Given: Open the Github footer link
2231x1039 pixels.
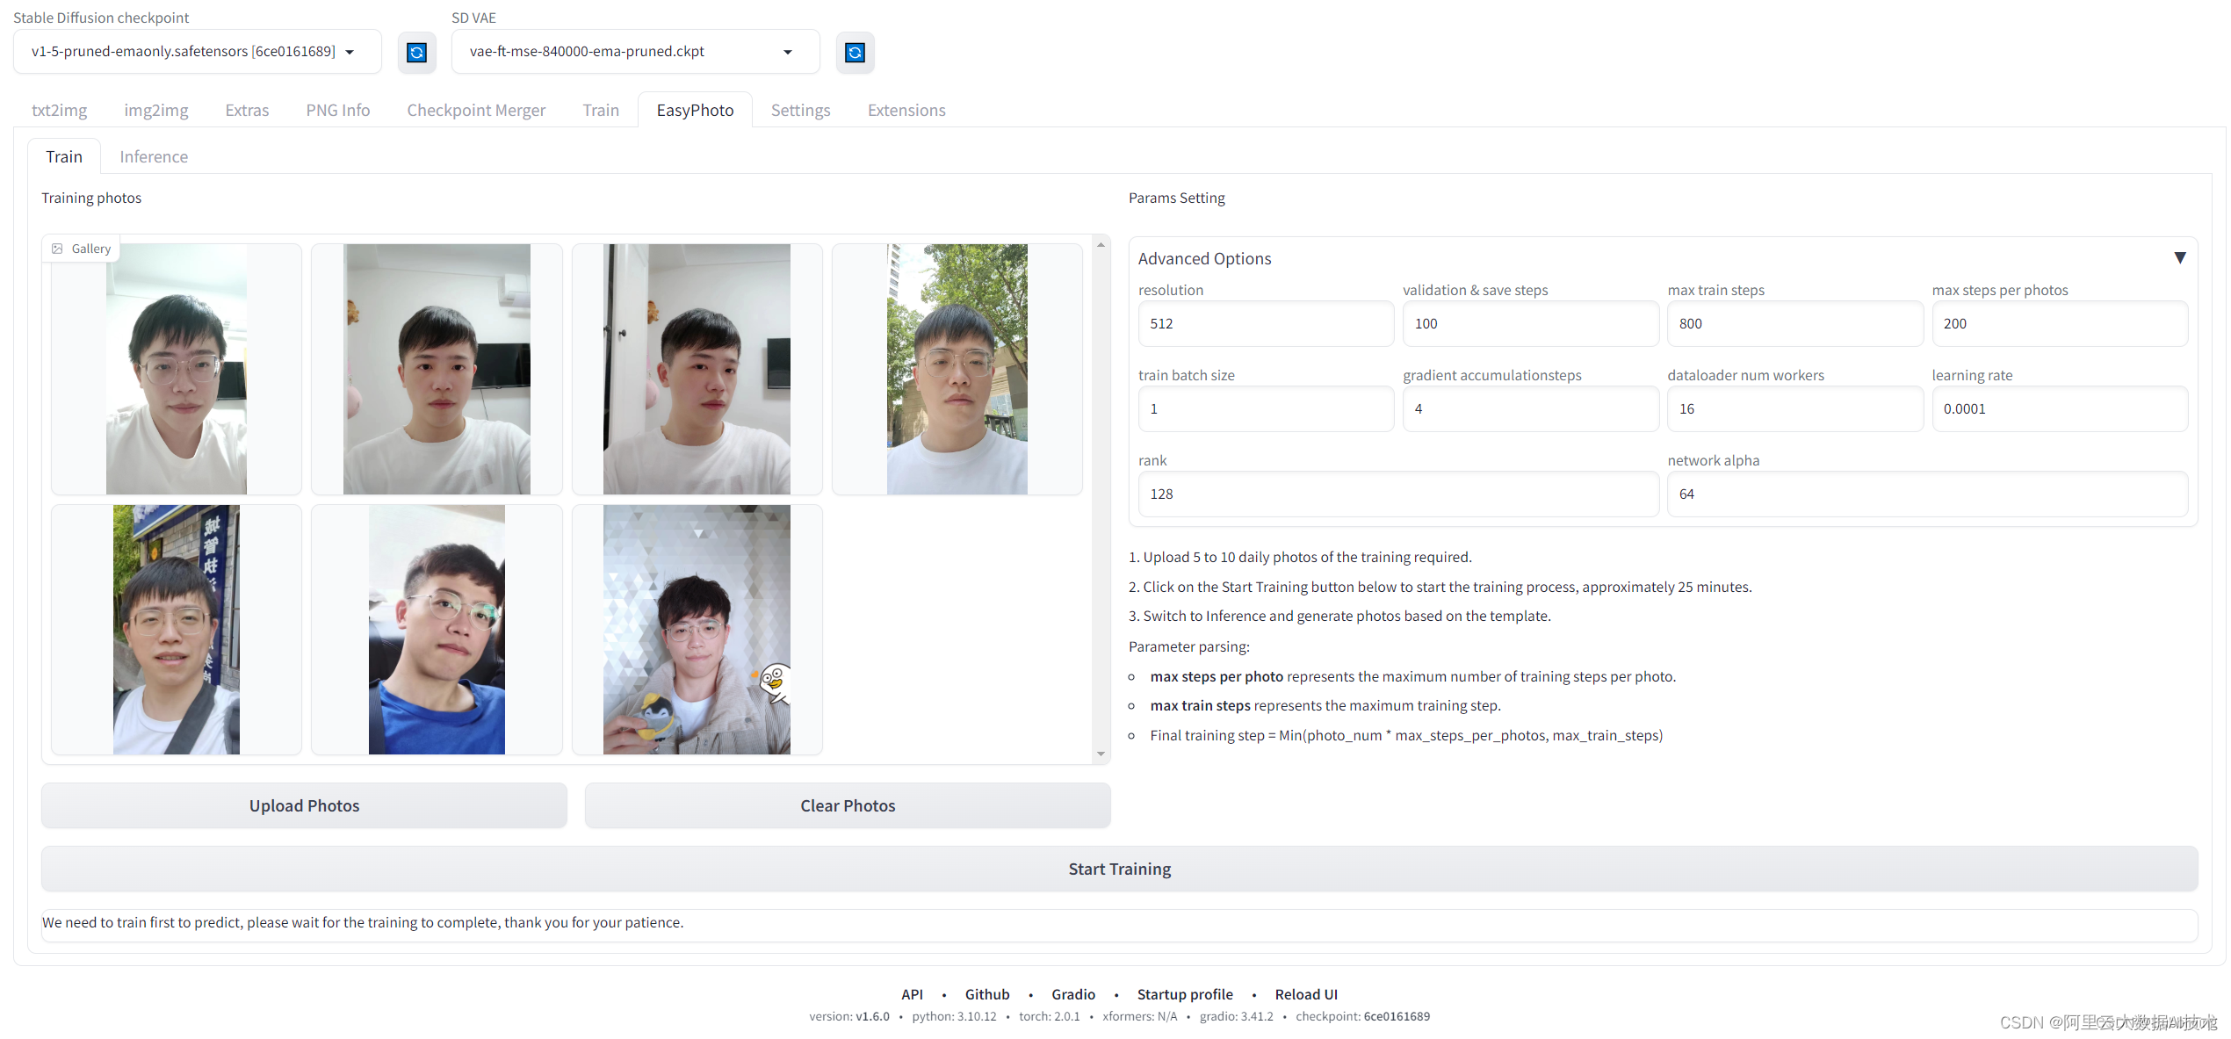Looking at the screenshot, I should tap(986, 994).
